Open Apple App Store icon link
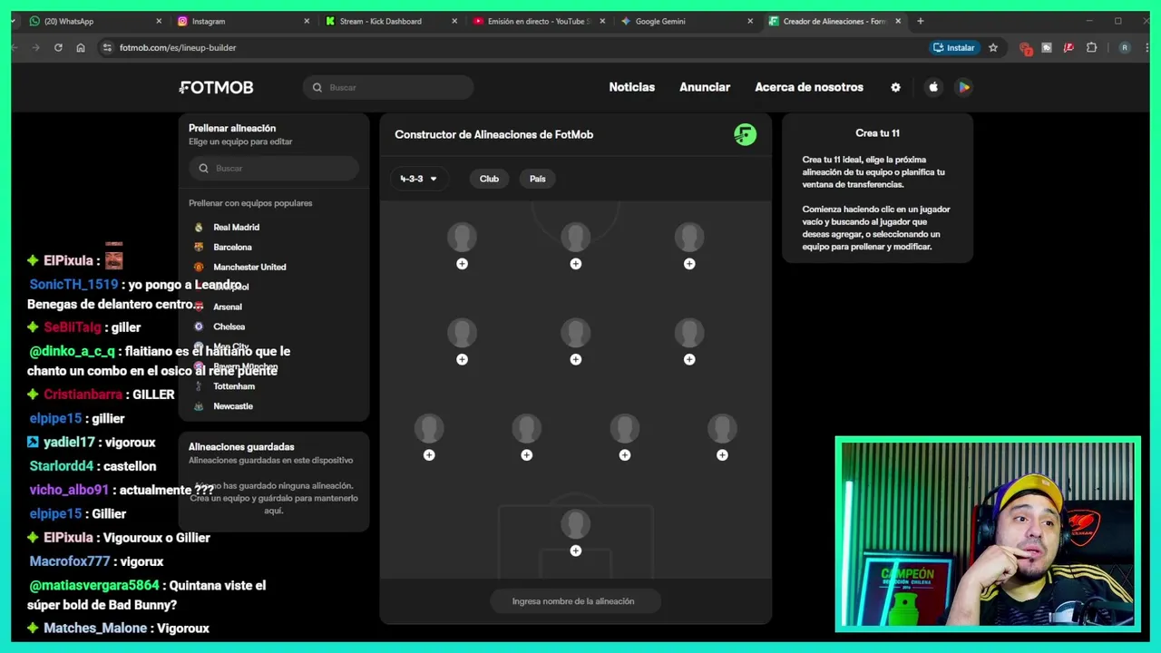 [x=933, y=87]
